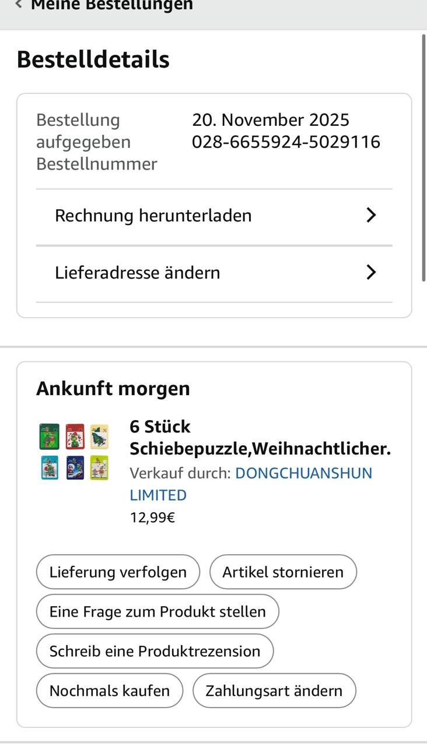This screenshot has width=427, height=746.
Task: Click the Ankunft morgen heading
Action: 113,389
